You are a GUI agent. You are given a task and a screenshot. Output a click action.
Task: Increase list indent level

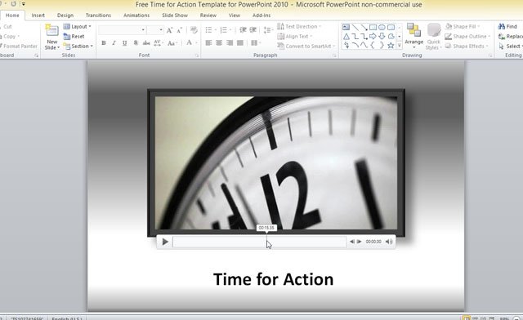point(253,30)
